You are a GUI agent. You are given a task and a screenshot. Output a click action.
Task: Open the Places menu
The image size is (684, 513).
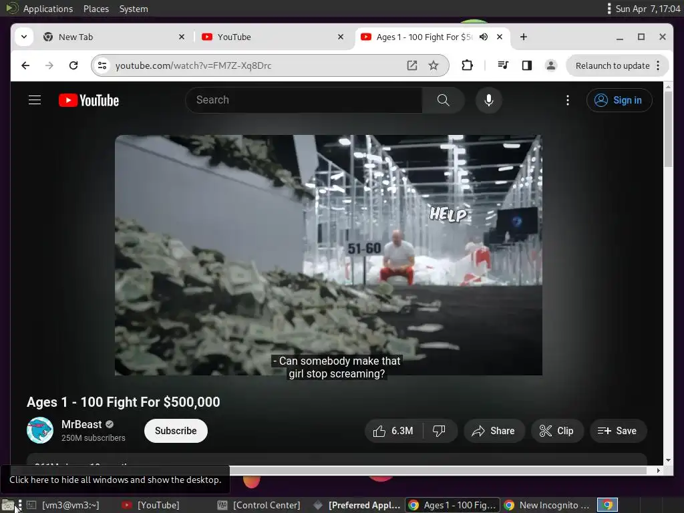click(x=96, y=9)
